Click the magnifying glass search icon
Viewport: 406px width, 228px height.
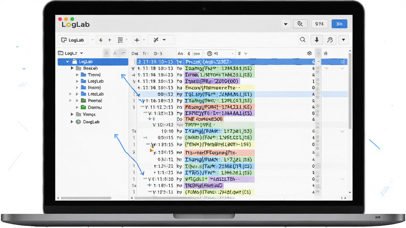point(303,40)
